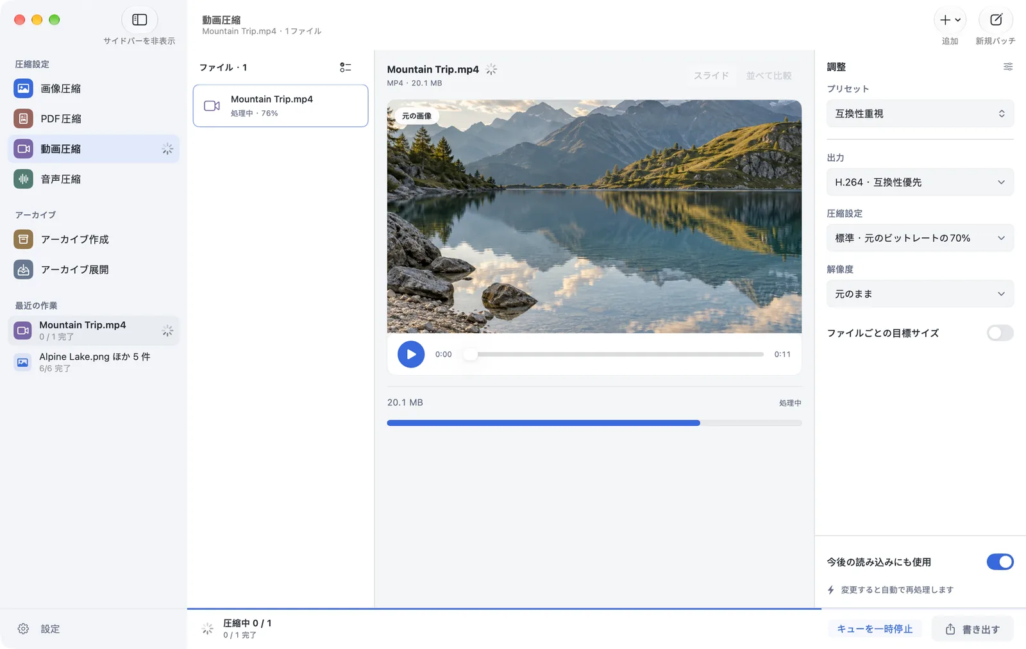The width and height of the screenshot is (1026, 649).
Task: Create a 新規バッチ new batch
Action: [996, 20]
